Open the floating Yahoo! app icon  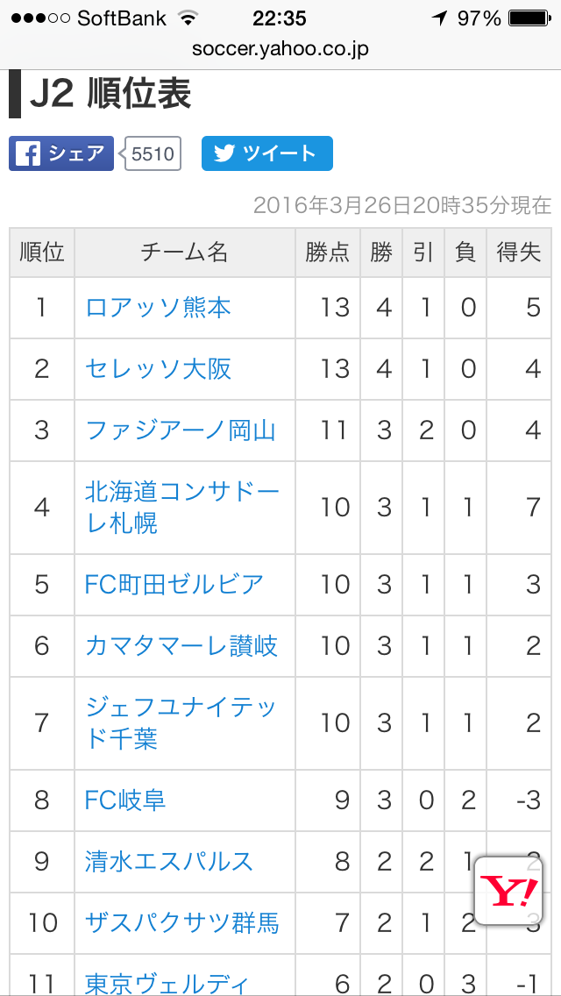[x=508, y=890]
